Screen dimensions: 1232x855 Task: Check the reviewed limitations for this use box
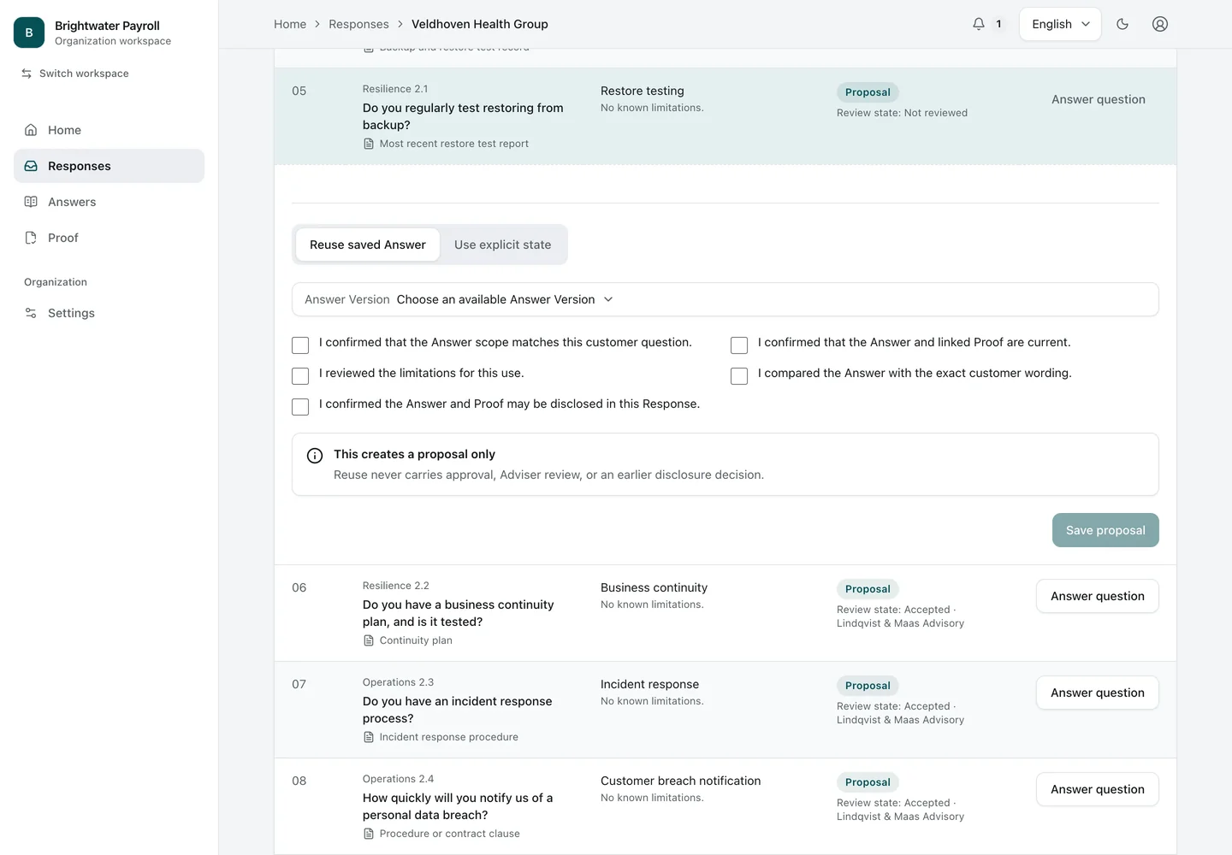click(x=300, y=376)
